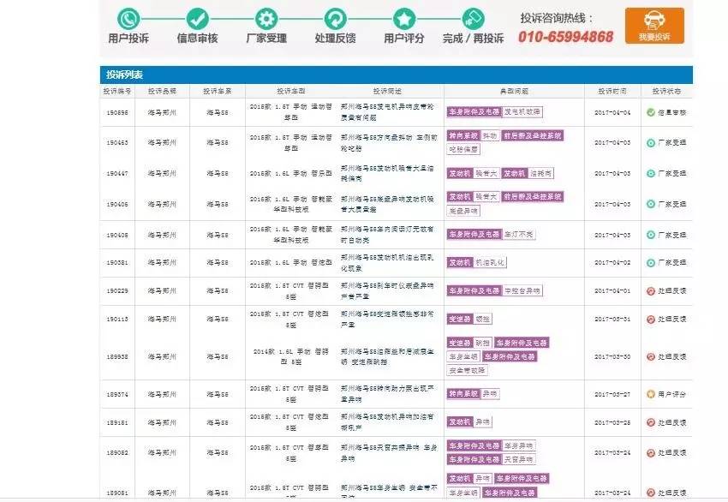Screen dimensions: 728x502
Task: Click the 投诉状态 column header
Action: click(x=666, y=91)
